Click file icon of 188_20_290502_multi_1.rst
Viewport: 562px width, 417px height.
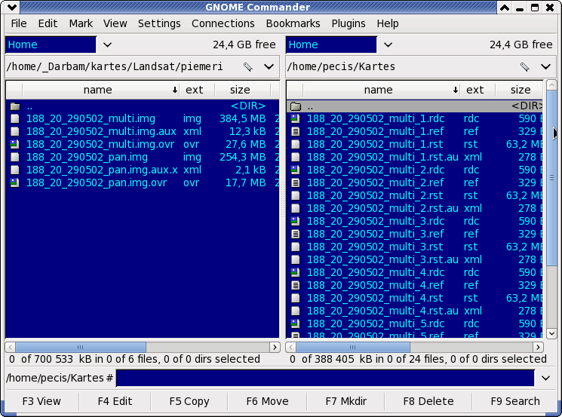pos(296,144)
